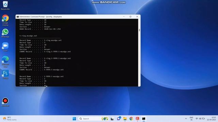This screenshot has height=122, width=218.
Task: Click the Windows Start button
Action: [x=74, y=119]
